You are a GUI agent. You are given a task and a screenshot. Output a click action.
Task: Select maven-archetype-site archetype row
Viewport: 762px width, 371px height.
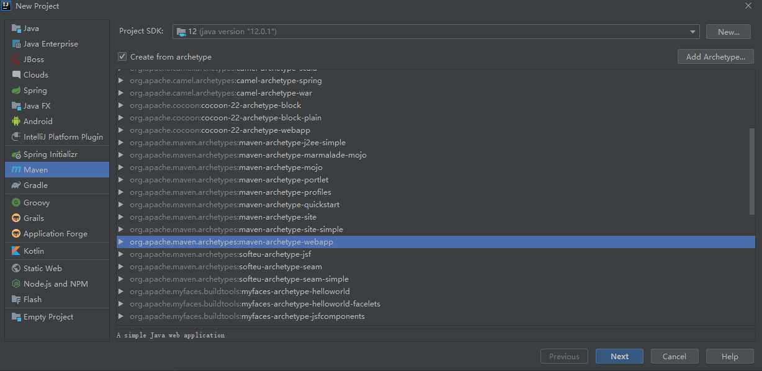coord(436,217)
